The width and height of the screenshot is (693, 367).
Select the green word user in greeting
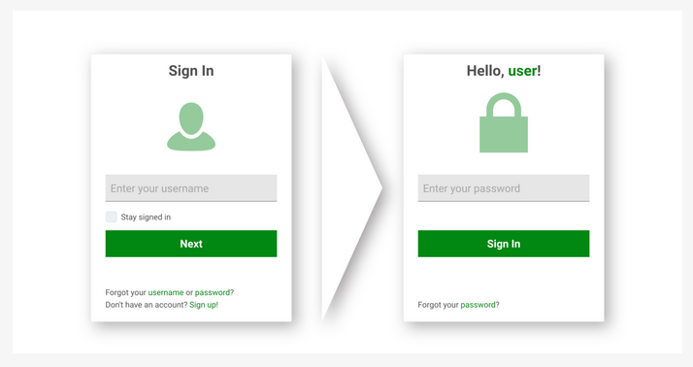coord(522,71)
